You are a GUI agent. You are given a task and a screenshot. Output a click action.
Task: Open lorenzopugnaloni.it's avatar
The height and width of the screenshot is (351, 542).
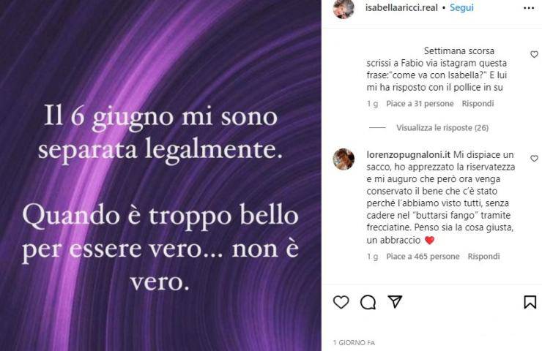click(x=344, y=159)
